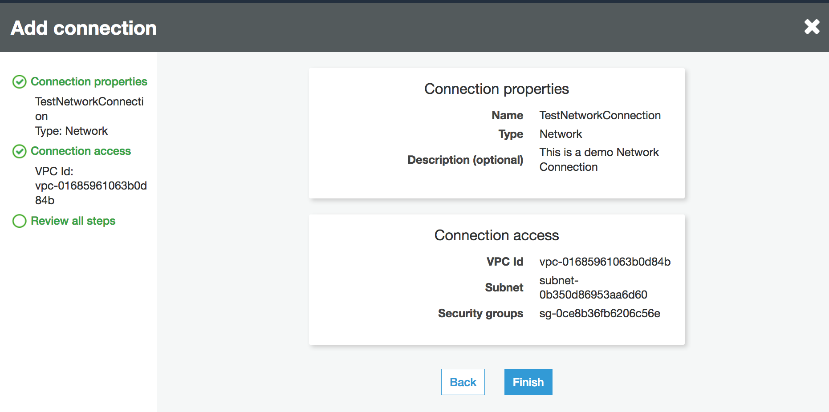Click the Add connection dialog title

click(84, 28)
